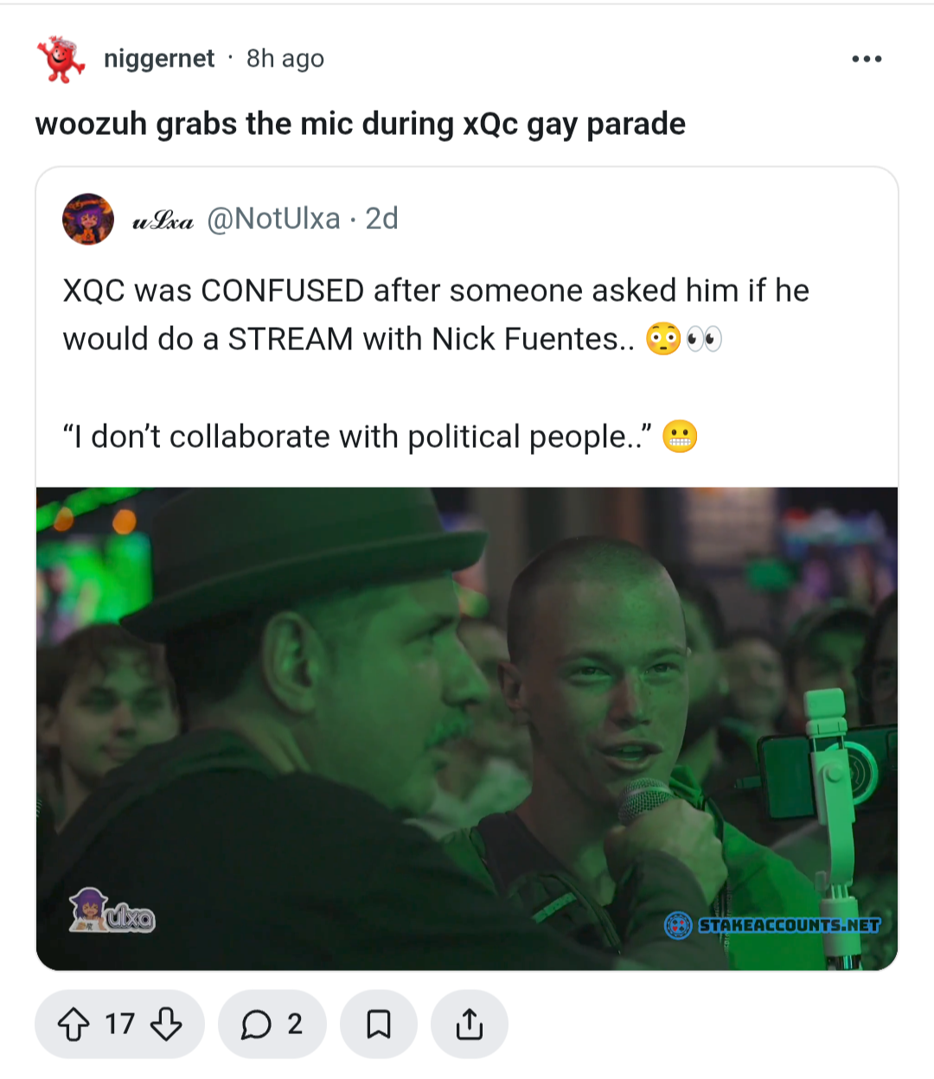The image size is (934, 1079).
Task: Bookmark this post
Action: [379, 1025]
